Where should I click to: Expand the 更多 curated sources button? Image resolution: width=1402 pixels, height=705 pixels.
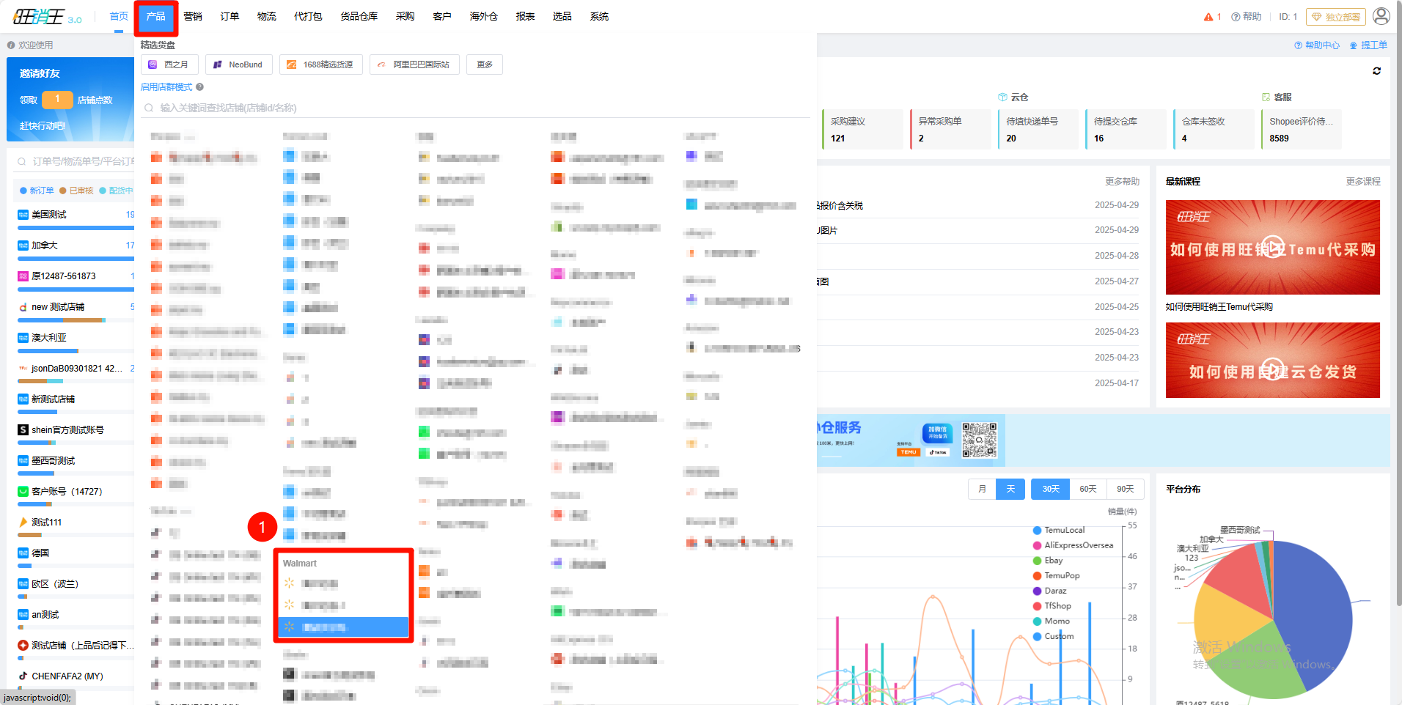(485, 64)
